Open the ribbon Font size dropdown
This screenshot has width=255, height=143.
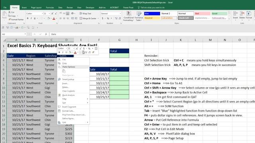point(49,14)
